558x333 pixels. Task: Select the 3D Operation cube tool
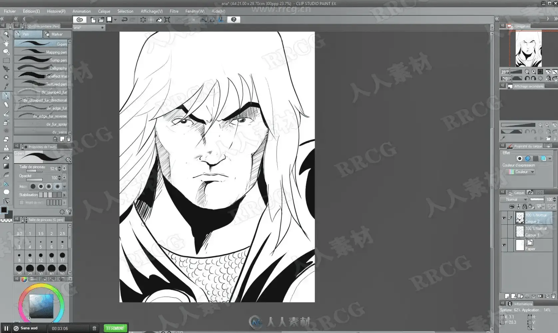6,52
